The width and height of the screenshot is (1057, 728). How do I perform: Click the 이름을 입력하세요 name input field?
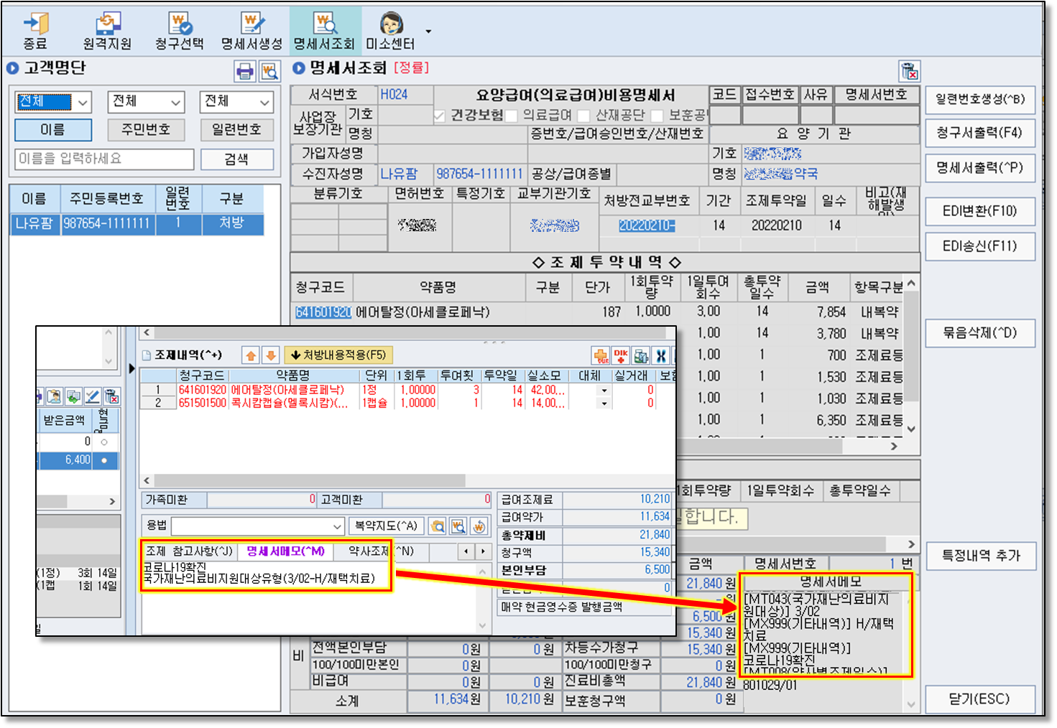coord(104,159)
